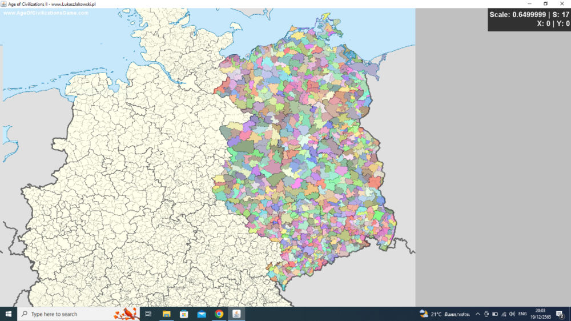Restore down the Age of Civilizations II window
The width and height of the screenshot is (571, 321).
point(545,3)
